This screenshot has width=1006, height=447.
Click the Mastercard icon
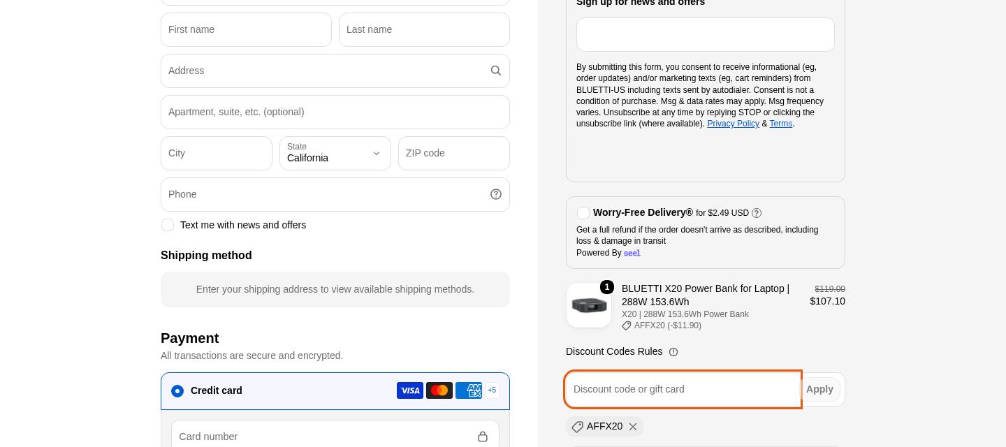[439, 390]
